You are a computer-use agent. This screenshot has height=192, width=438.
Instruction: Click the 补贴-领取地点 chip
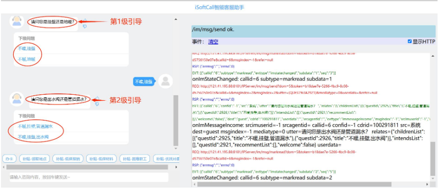[35, 159]
